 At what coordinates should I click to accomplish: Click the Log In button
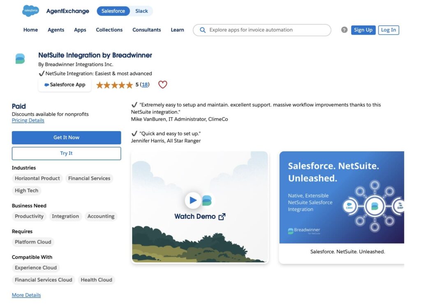click(389, 30)
